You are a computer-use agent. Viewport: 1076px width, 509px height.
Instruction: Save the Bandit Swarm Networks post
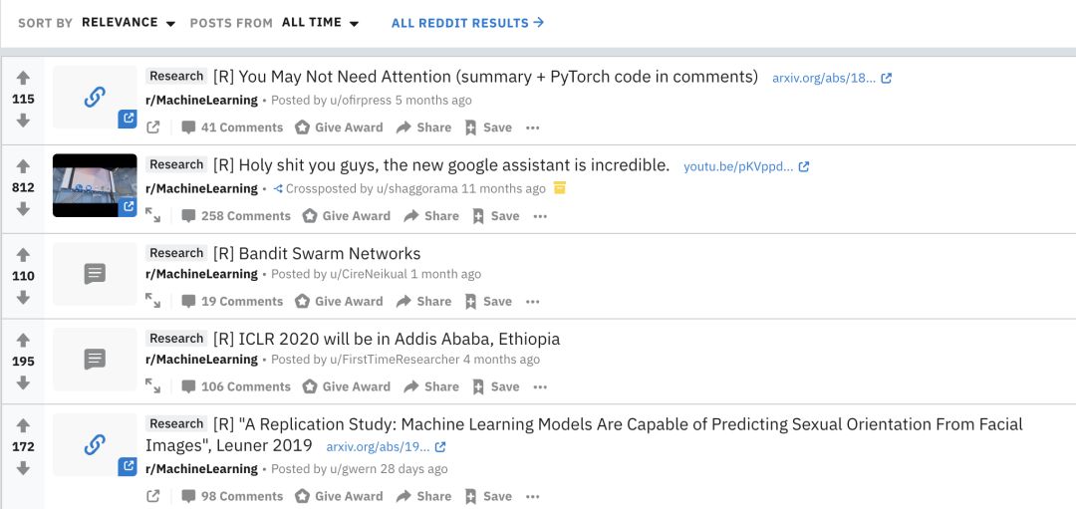[x=487, y=301]
